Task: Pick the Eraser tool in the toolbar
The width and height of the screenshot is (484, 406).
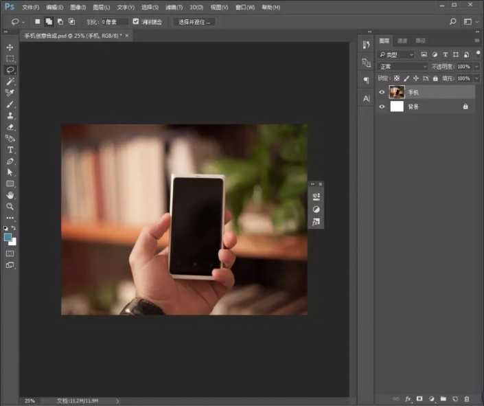Action: (10, 127)
